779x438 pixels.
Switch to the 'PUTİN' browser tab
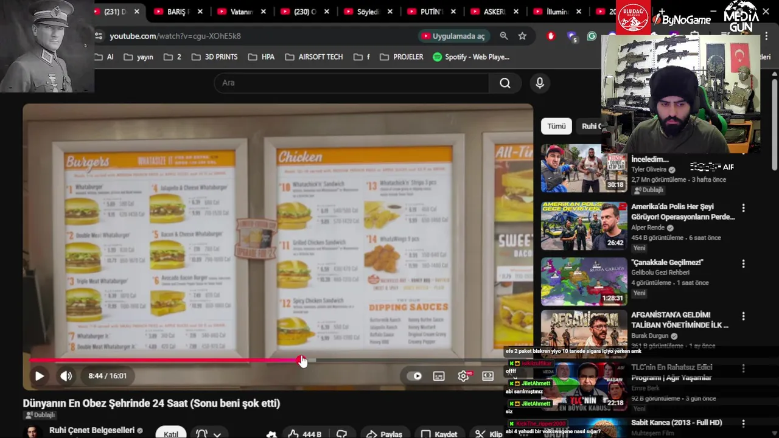pos(430,12)
